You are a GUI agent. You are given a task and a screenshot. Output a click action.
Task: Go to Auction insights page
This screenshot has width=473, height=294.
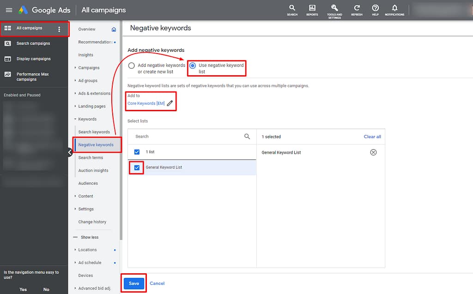93,171
